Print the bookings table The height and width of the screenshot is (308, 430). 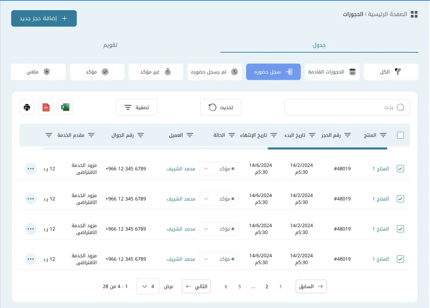(26, 107)
